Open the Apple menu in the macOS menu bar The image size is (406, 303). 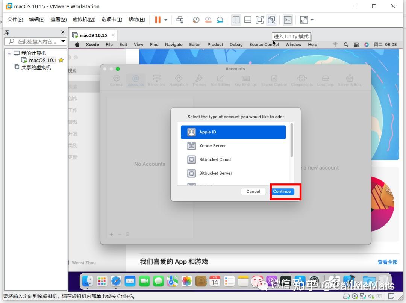click(77, 44)
